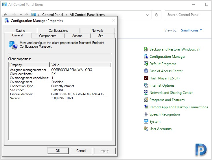Click the Control Panel breadcrumb link
This screenshot has width=212, height=160.
coord(53,14)
